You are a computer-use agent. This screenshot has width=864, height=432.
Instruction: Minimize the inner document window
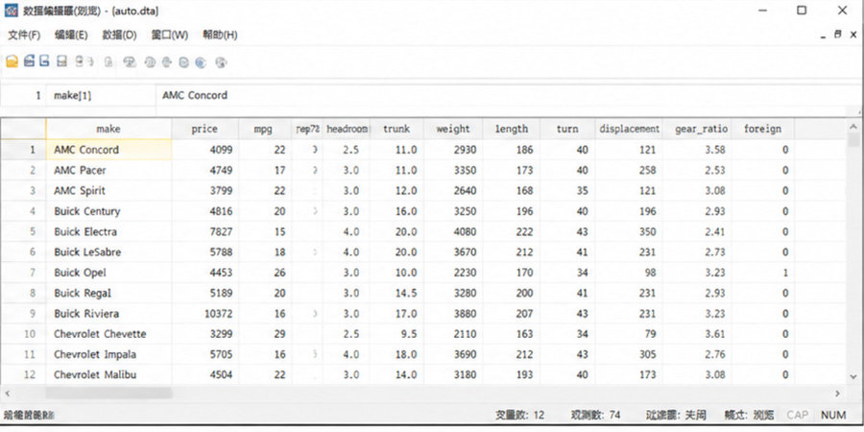824,36
